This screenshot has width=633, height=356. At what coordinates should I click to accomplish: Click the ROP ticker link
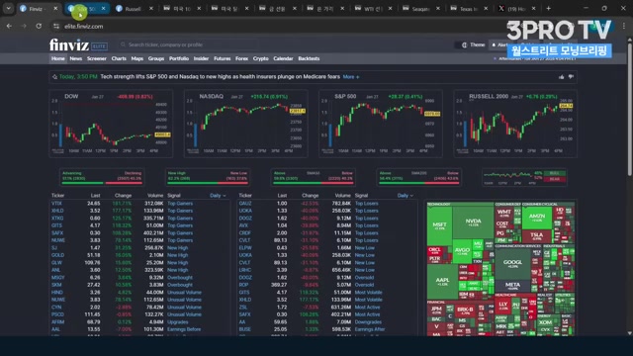244,285
